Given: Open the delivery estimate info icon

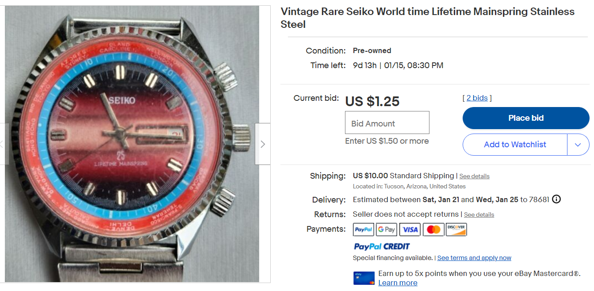Looking at the screenshot, I should click(x=556, y=199).
